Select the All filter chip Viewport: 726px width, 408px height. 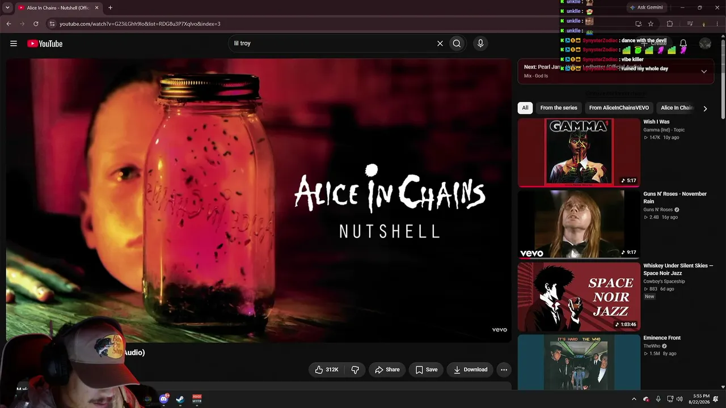click(x=525, y=108)
